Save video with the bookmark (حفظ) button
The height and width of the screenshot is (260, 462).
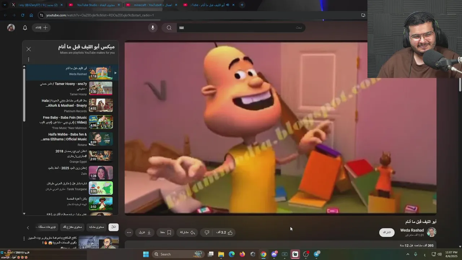point(165,233)
